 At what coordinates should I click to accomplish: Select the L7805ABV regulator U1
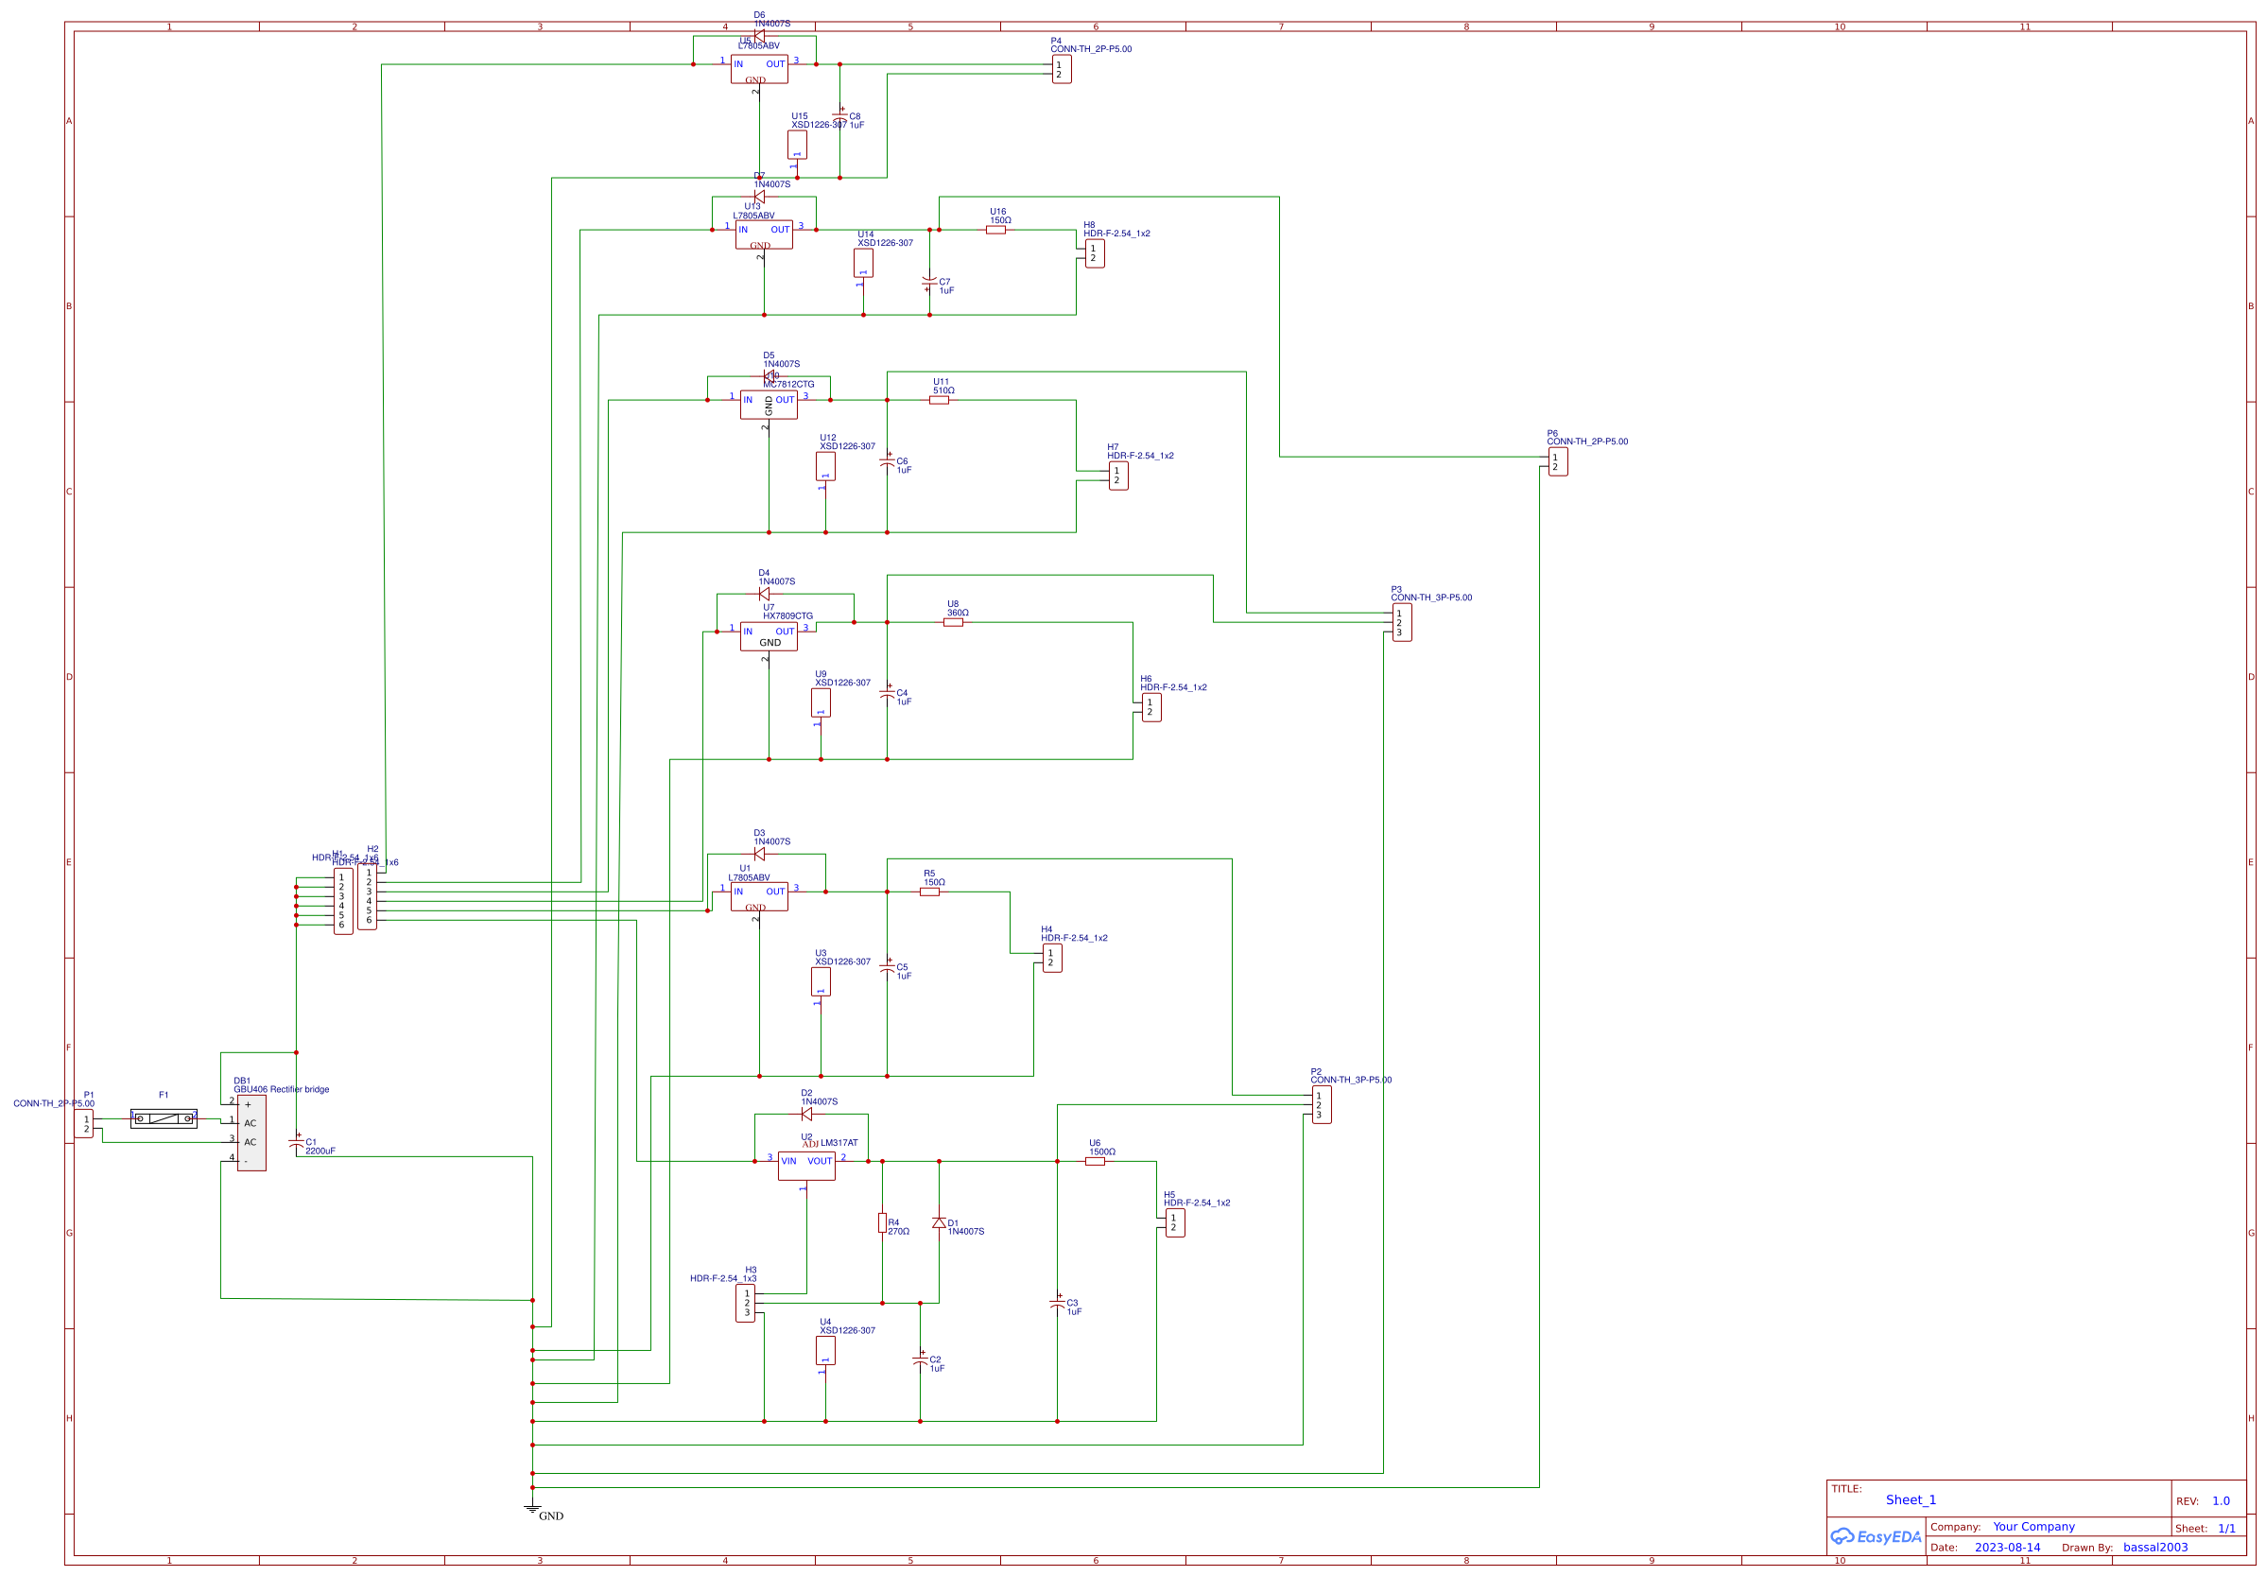coord(759,897)
